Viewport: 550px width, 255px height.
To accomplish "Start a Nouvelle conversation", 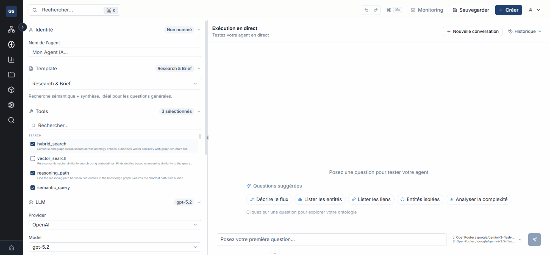I will click(472, 31).
